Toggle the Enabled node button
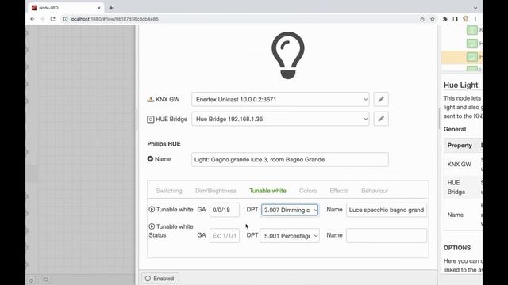Viewport: 508px width, 285px height. click(160, 278)
